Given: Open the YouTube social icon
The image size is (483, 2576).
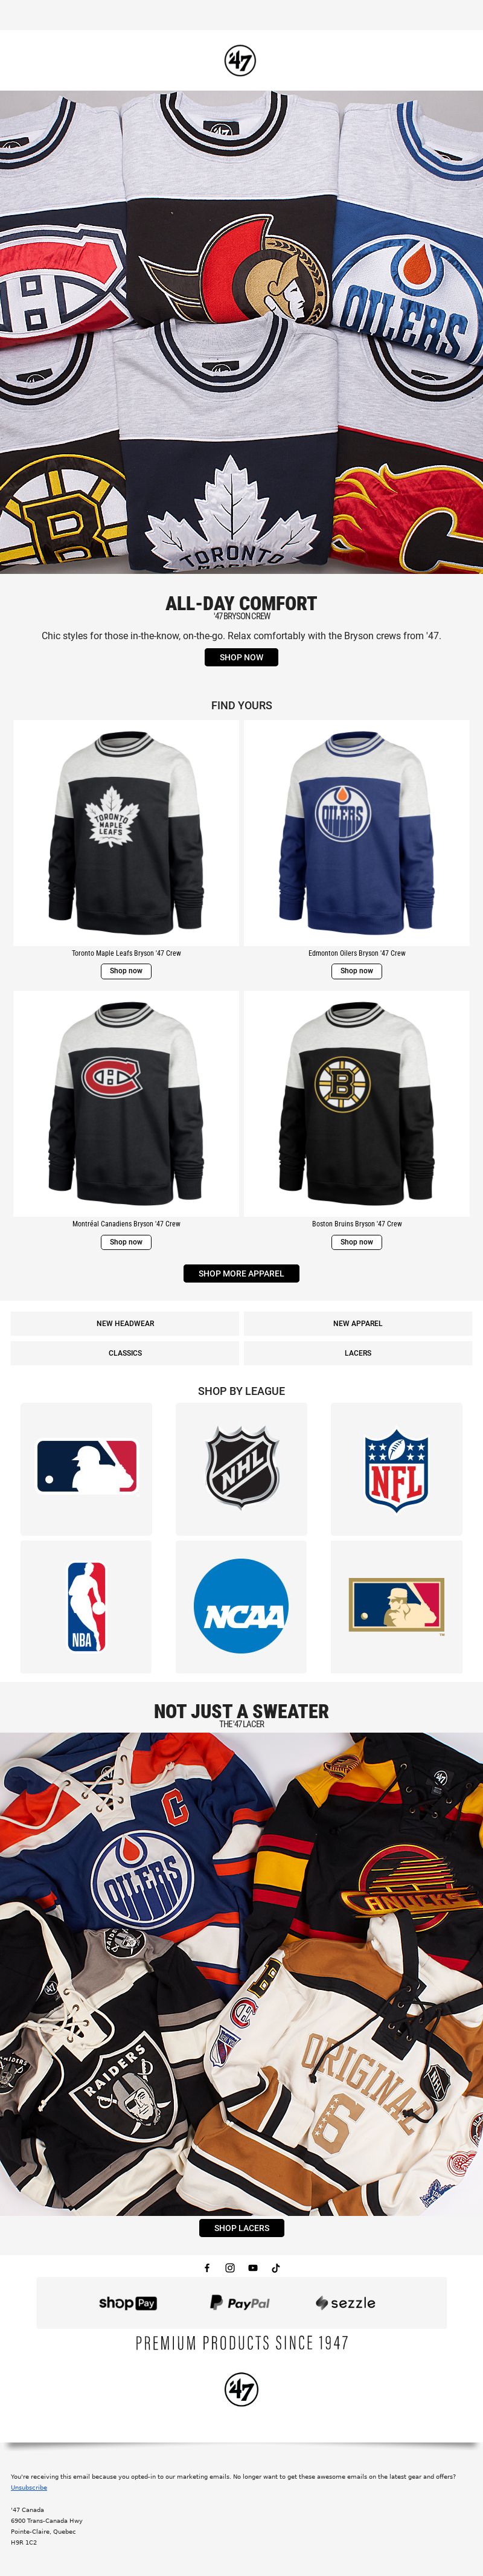Looking at the screenshot, I should coord(253,2268).
